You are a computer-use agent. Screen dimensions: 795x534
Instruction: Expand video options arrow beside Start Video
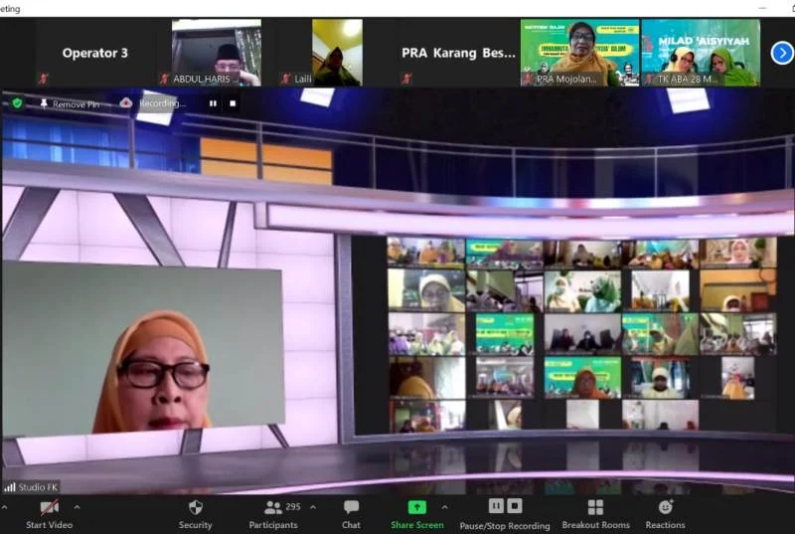(x=78, y=506)
